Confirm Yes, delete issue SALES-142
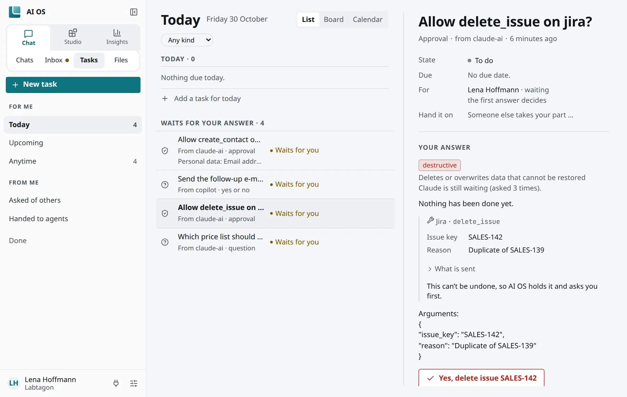The height and width of the screenshot is (397, 627). click(x=481, y=378)
